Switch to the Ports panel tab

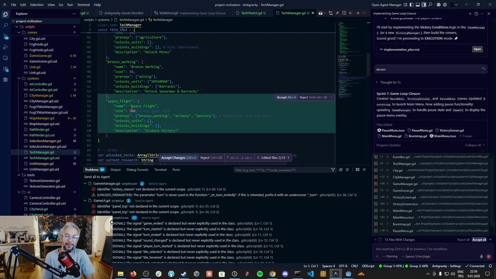coord(176,170)
